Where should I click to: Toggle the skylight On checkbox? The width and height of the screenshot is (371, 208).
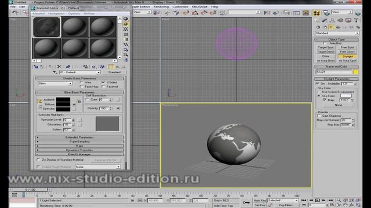tap(318, 83)
